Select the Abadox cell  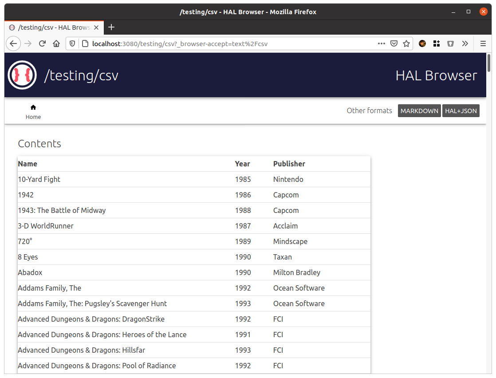click(30, 272)
